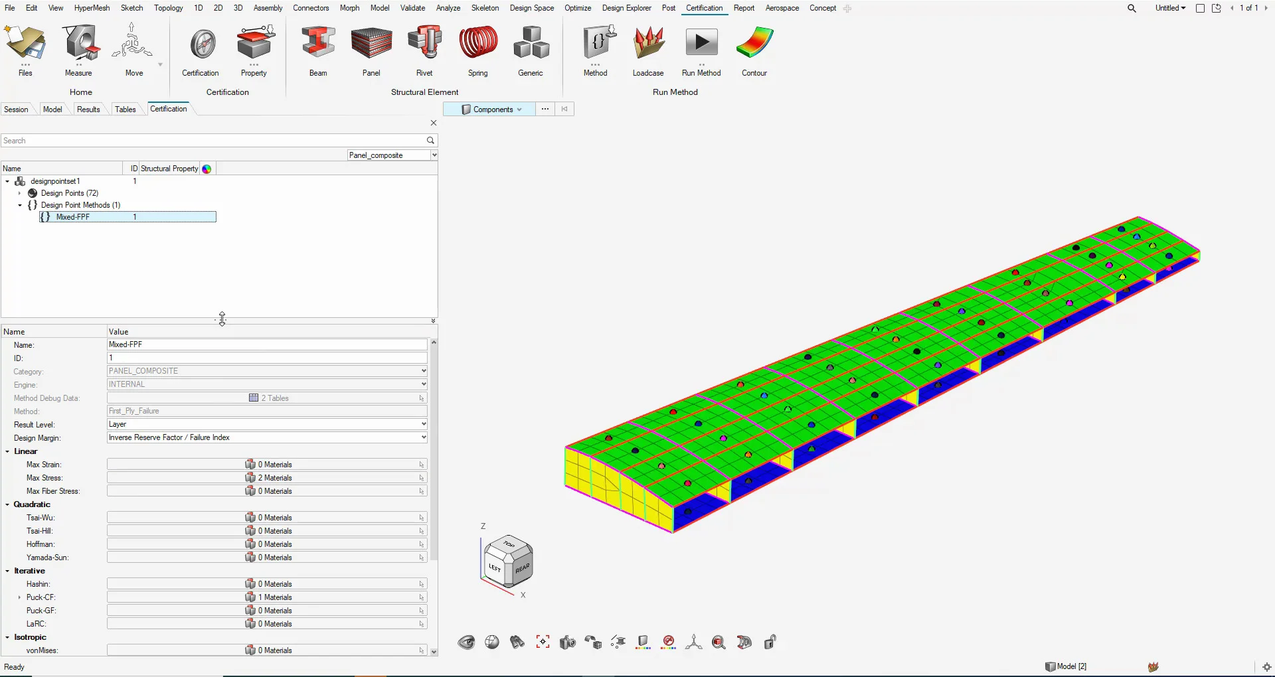Viewport: 1275px width, 677px height.
Task: Open the Result Level dropdown
Action: click(x=423, y=424)
